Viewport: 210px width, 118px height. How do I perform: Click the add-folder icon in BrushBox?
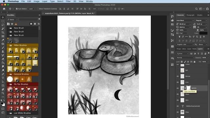click(x=8, y=24)
